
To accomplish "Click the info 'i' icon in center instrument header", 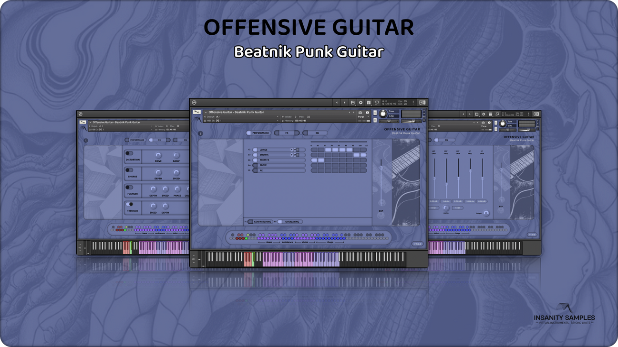I will tap(367, 112).
